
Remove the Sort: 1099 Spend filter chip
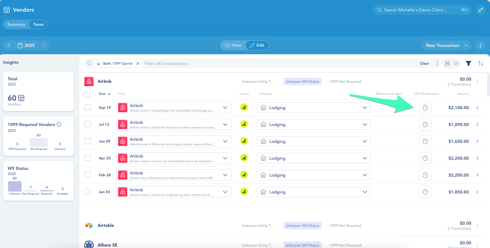pyautogui.click(x=138, y=63)
